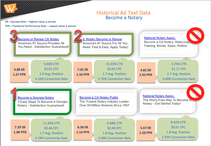Image resolution: width=211 pixels, height=146 pixels.
Task: Click 'Over 50 Million Notaries Since 1957' text
Action: 104,105
